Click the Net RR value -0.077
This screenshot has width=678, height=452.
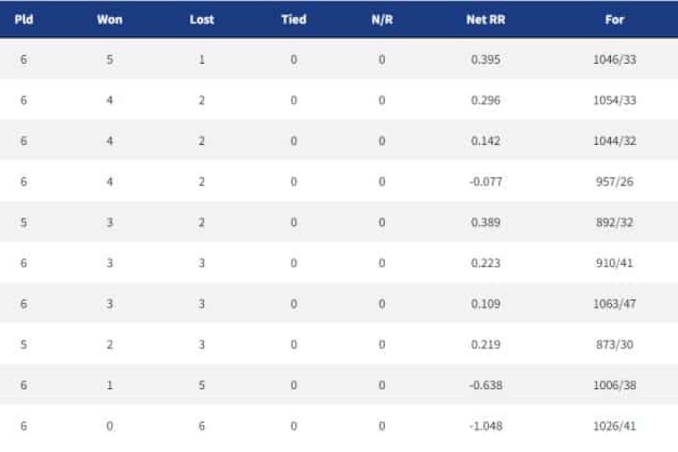pos(486,182)
